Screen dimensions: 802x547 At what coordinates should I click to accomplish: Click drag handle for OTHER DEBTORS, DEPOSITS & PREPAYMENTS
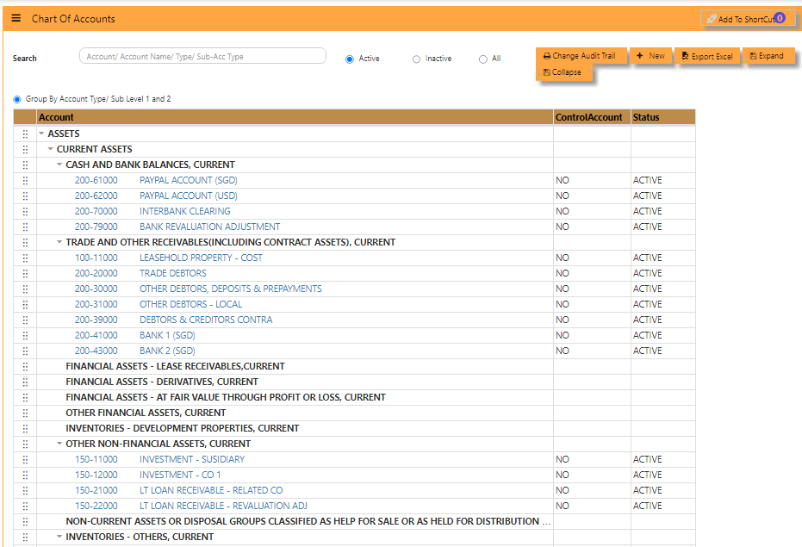click(x=25, y=289)
